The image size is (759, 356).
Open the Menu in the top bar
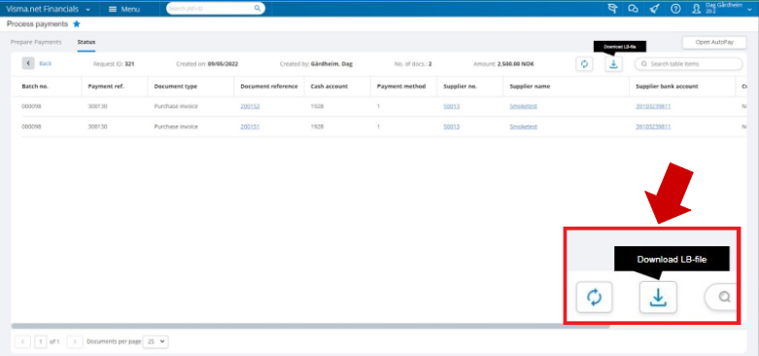click(124, 9)
